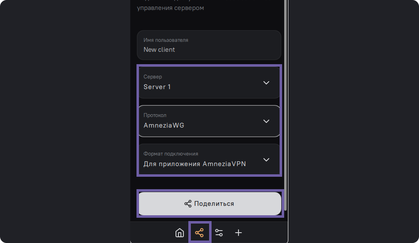Expand the Протокол chevron arrow
Screen dimensions: 419x243
pyautogui.click(x=266, y=121)
